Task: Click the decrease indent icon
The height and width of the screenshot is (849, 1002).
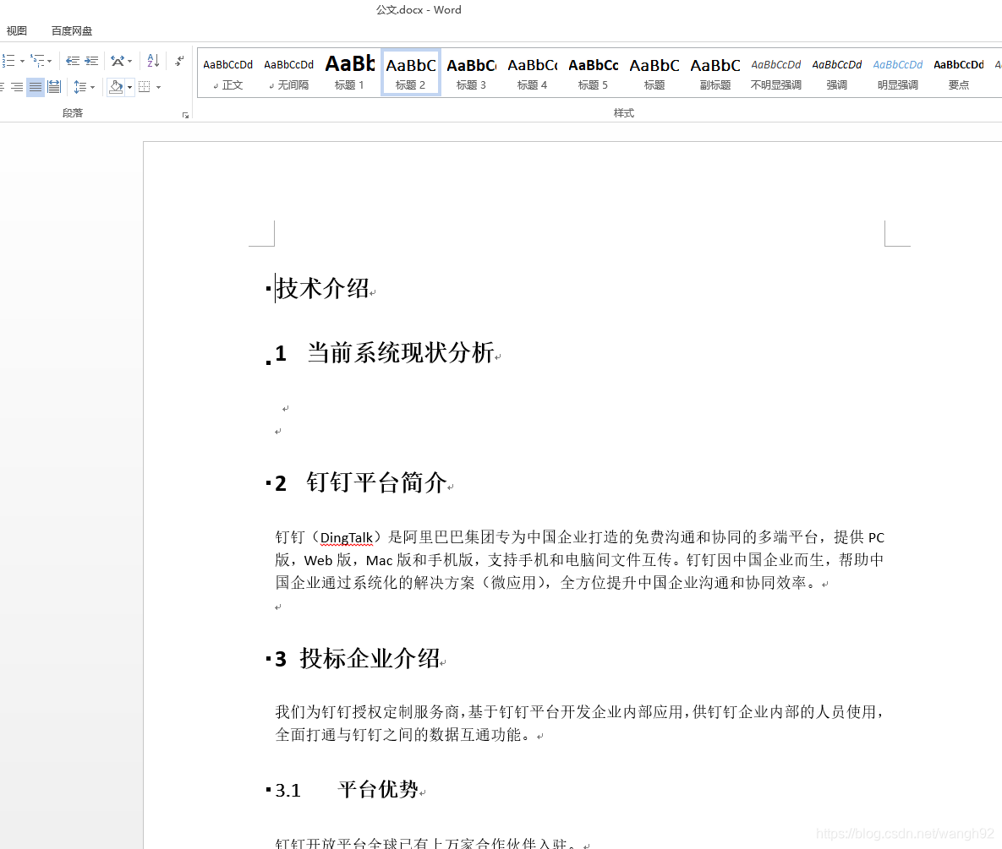Action: click(72, 60)
